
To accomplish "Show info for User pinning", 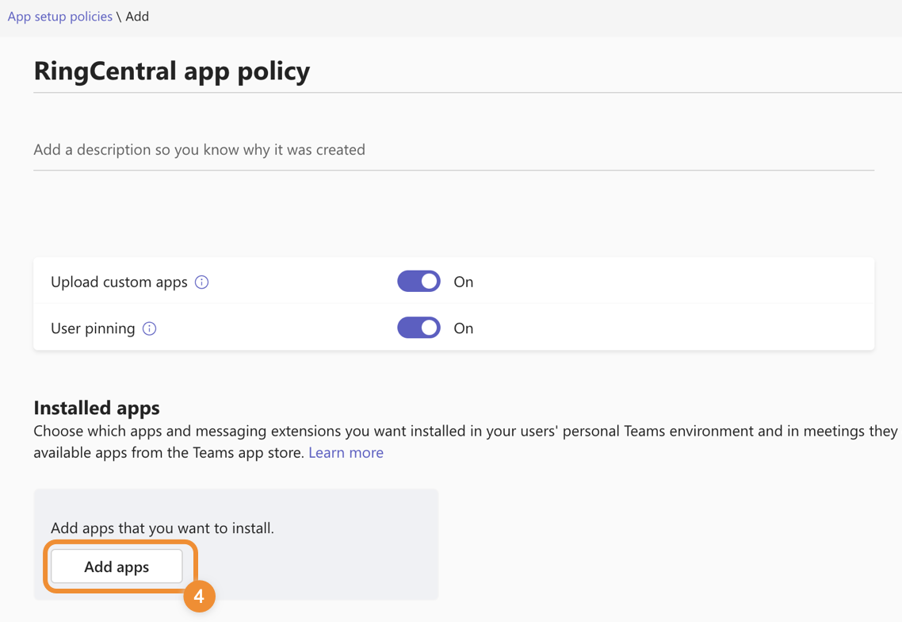I will [149, 329].
